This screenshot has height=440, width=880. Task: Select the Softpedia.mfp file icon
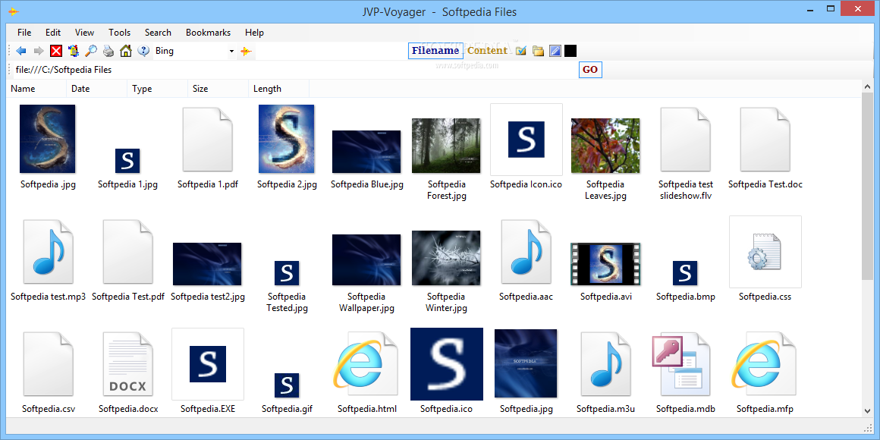click(765, 363)
